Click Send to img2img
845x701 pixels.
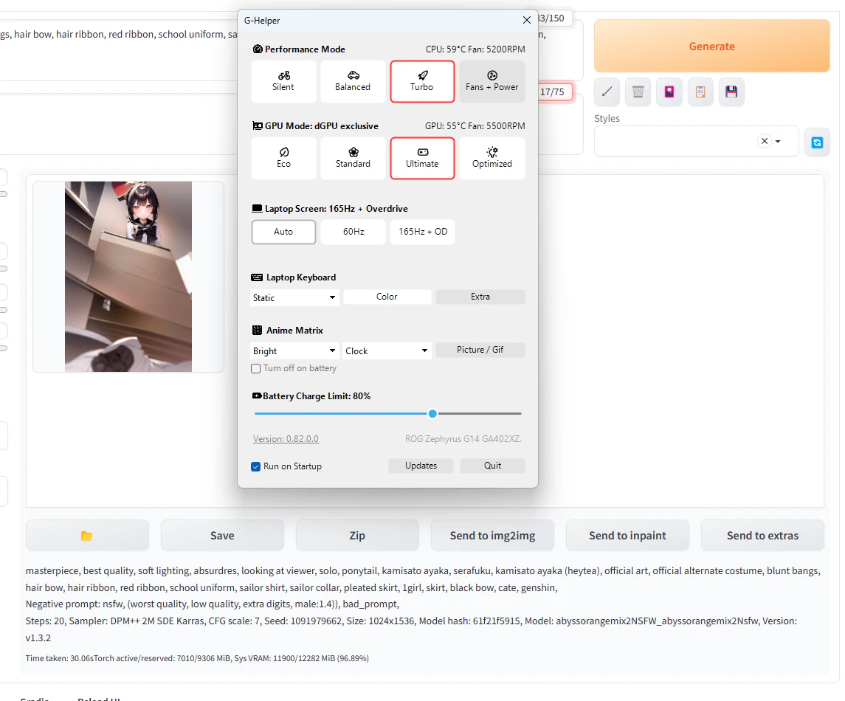[492, 536]
